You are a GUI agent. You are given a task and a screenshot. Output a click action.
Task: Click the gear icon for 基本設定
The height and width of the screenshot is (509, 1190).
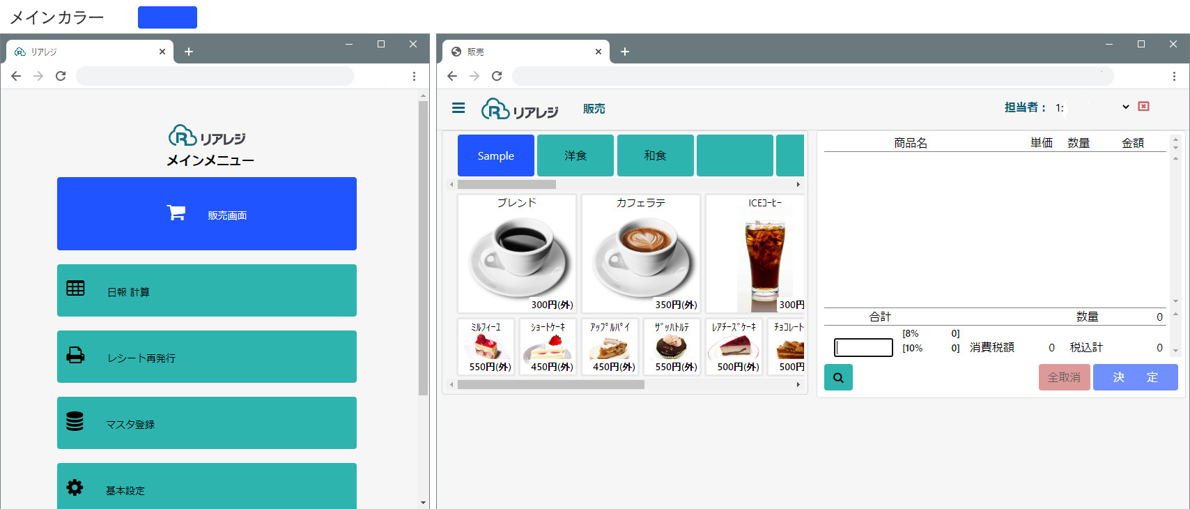[x=75, y=487]
